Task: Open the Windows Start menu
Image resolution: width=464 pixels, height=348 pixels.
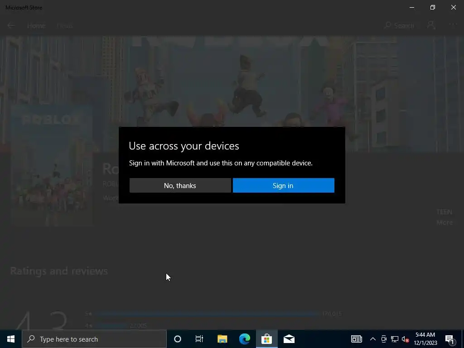Action: pyautogui.click(x=11, y=339)
